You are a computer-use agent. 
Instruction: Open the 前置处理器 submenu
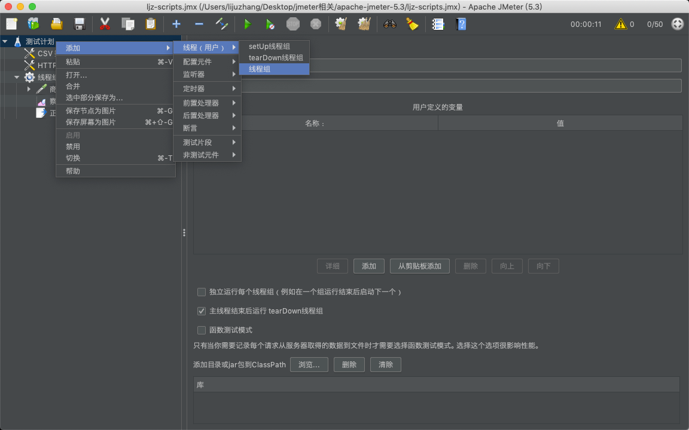[208, 103]
